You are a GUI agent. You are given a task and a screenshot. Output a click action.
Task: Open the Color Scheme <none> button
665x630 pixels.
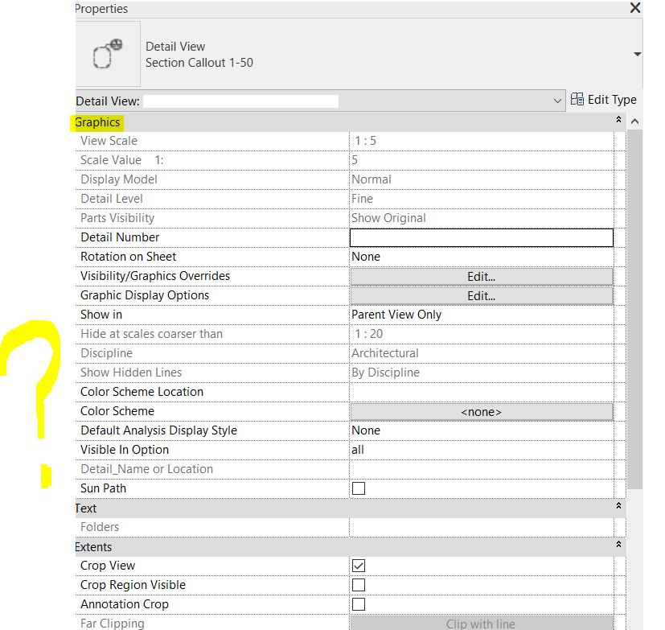pyautogui.click(x=481, y=411)
